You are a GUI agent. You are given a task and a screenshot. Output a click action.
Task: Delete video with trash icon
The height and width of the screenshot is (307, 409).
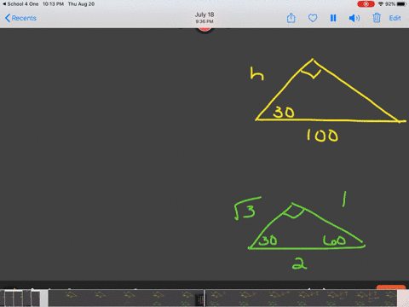pos(377,18)
